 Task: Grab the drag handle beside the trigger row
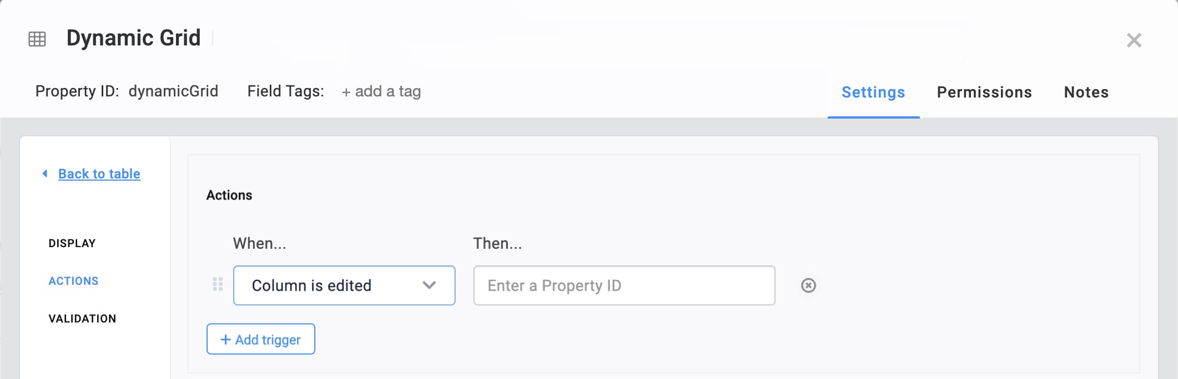pyautogui.click(x=218, y=285)
